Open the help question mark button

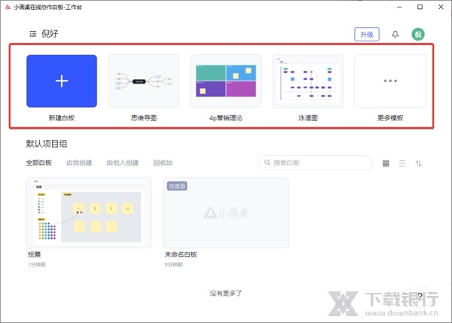(420, 297)
